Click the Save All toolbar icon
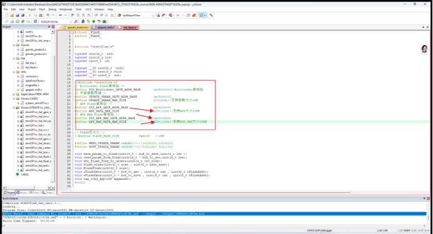This screenshot has height=234, width=433. (x=22, y=15)
